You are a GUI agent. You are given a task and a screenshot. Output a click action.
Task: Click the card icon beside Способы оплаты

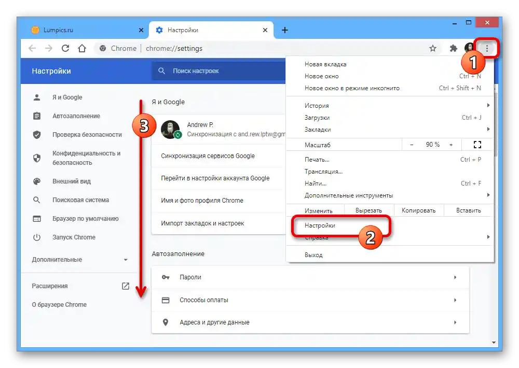[x=166, y=300]
